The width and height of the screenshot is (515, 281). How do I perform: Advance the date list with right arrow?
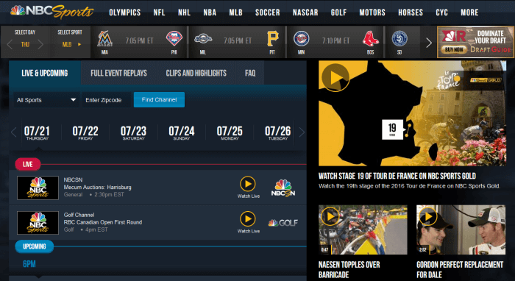pos(302,132)
